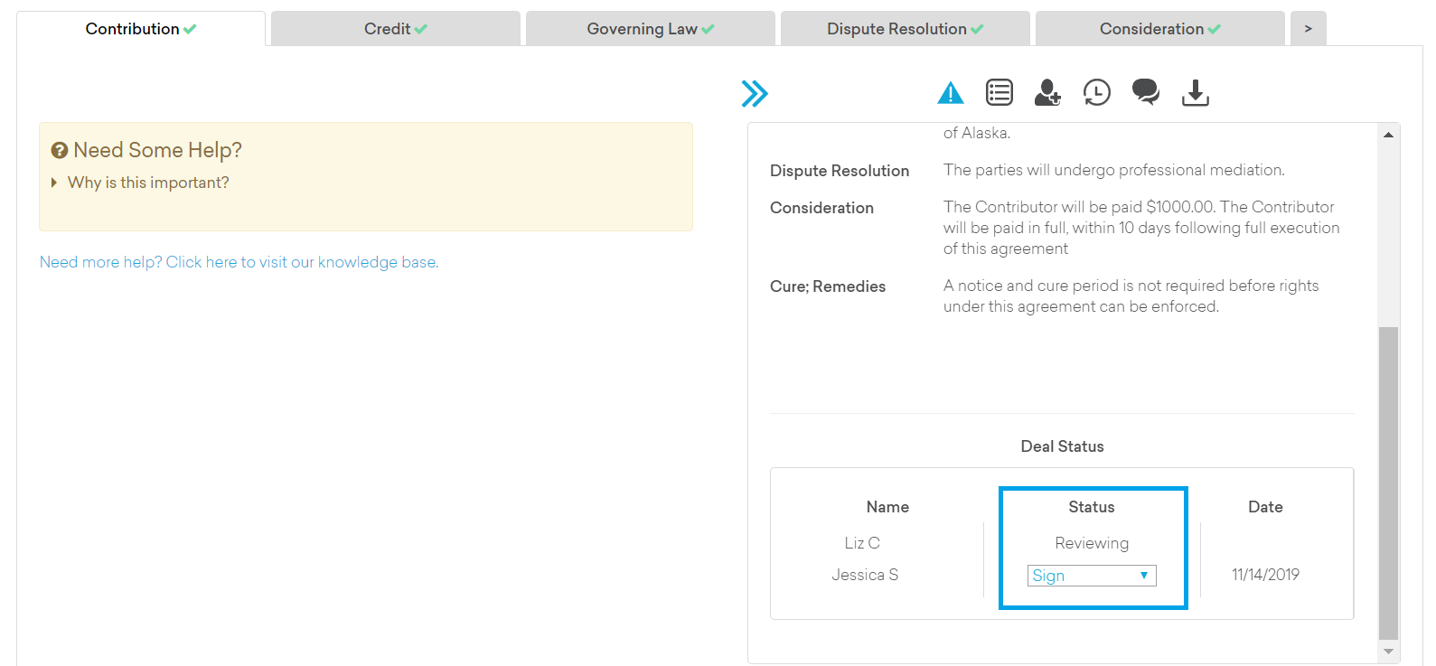Open the Governing Law tab
Screen dimensions: 1436x666
click(x=650, y=29)
